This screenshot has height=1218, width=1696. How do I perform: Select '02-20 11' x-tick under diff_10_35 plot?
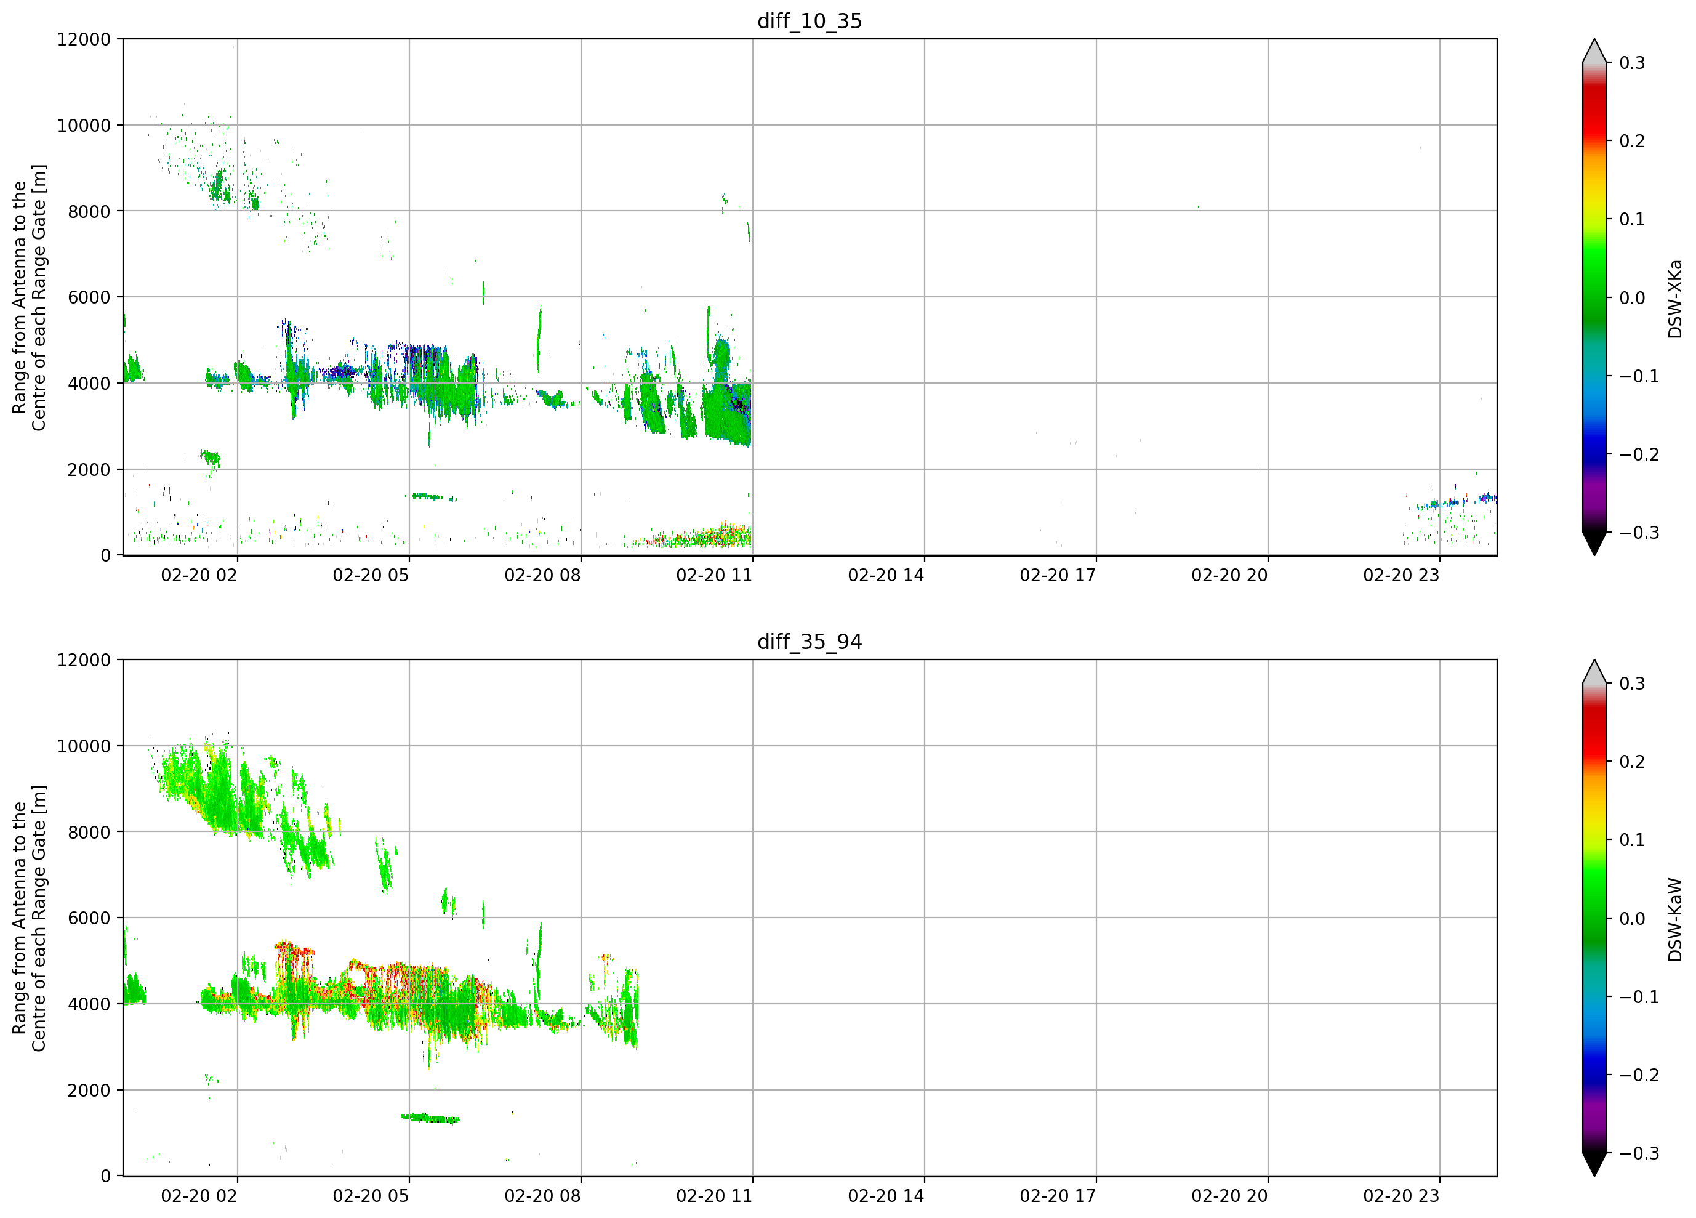[x=714, y=575]
